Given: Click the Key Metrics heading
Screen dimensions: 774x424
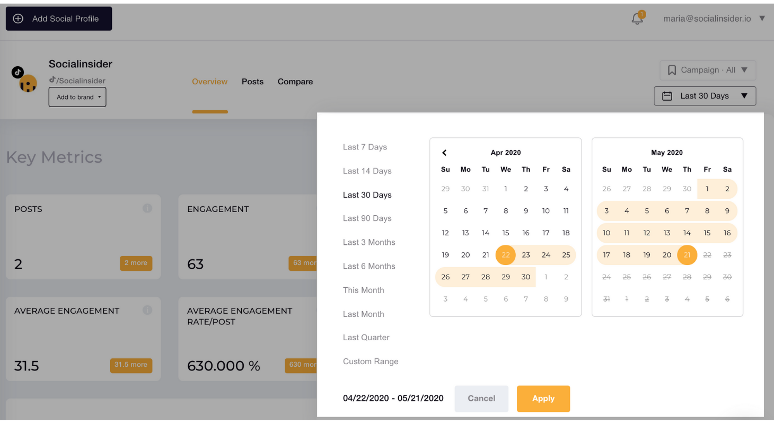Looking at the screenshot, I should click(54, 157).
